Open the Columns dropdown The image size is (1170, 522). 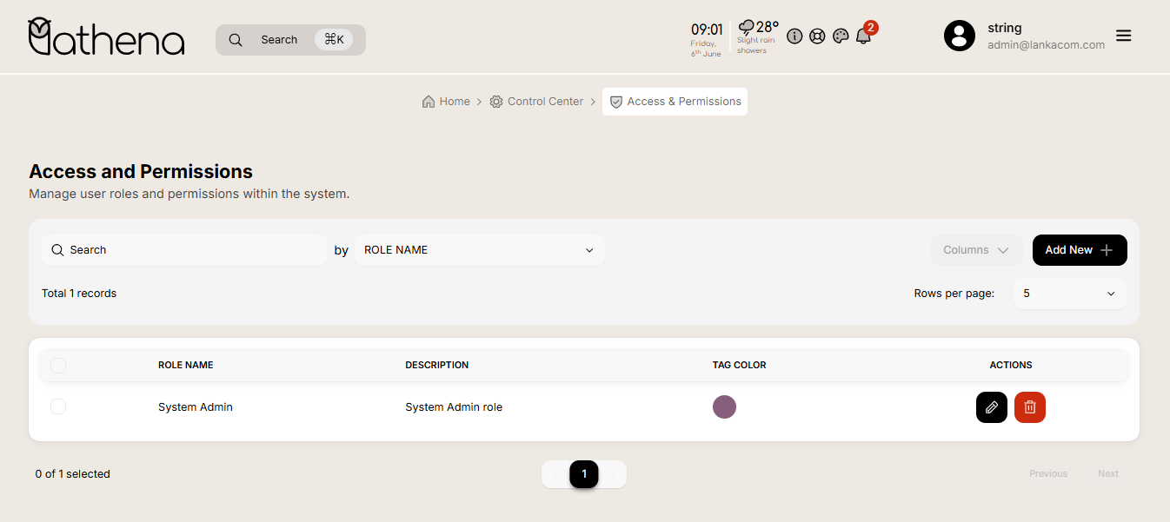[976, 250]
